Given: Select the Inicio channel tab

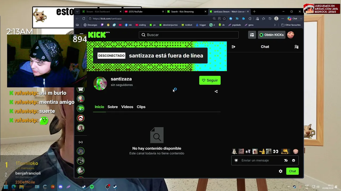Looking at the screenshot, I should 99,107.
